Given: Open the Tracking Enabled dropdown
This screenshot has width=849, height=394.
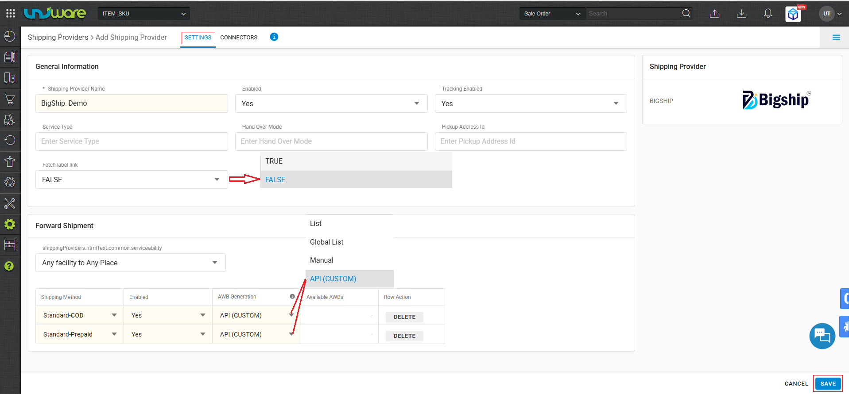Looking at the screenshot, I should (531, 103).
